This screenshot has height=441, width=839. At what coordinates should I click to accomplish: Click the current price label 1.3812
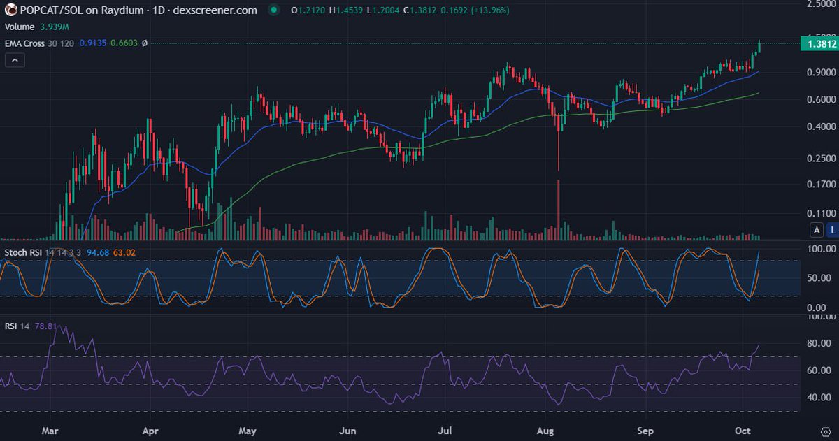point(819,43)
